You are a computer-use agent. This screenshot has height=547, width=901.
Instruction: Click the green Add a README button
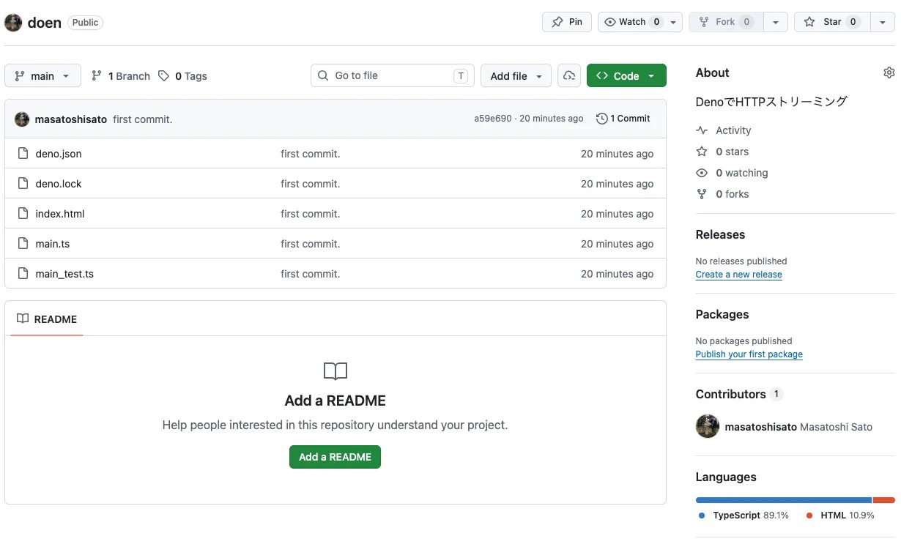335,457
